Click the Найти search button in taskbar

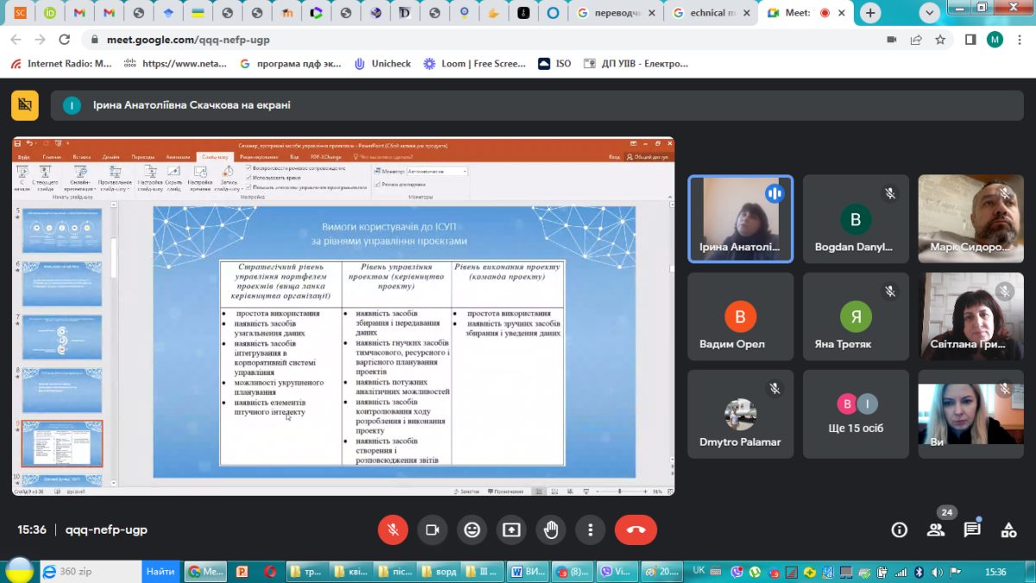click(161, 572)
